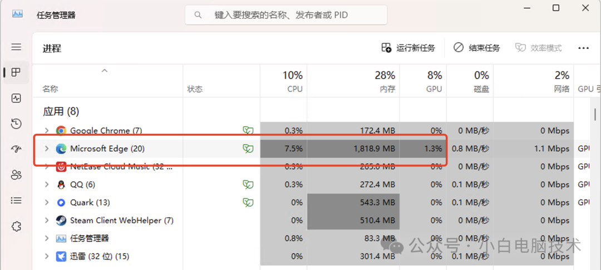Click the efficiency leaf icon on the Quark row
Viewport: 601px width, 270px height.
point(248,202)
